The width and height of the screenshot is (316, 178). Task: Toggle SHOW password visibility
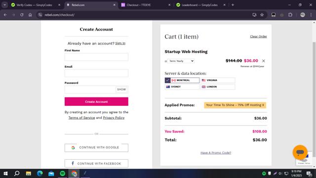[121, 89]
